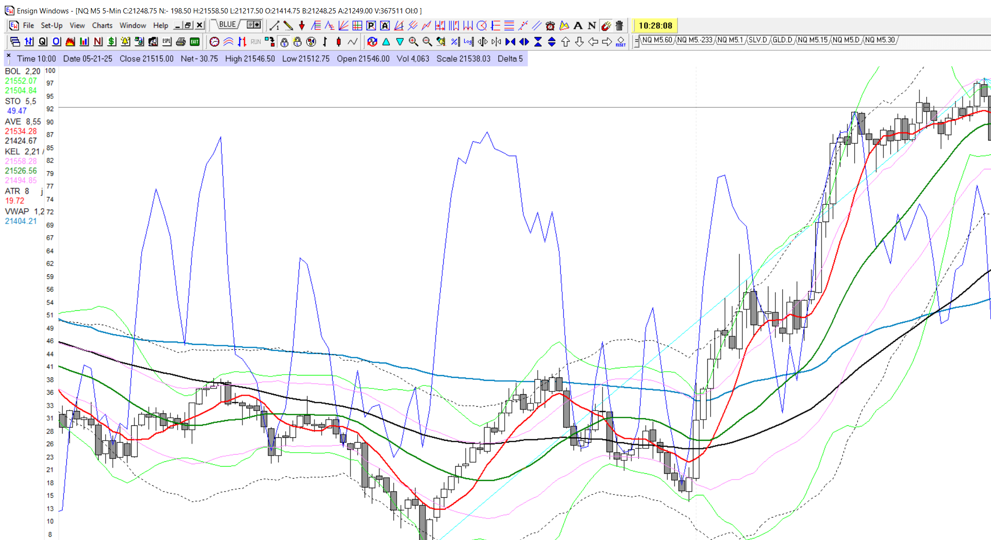Click the green dollar sign icon
This screenshot has width=991, height=540.
pos(112,42)
